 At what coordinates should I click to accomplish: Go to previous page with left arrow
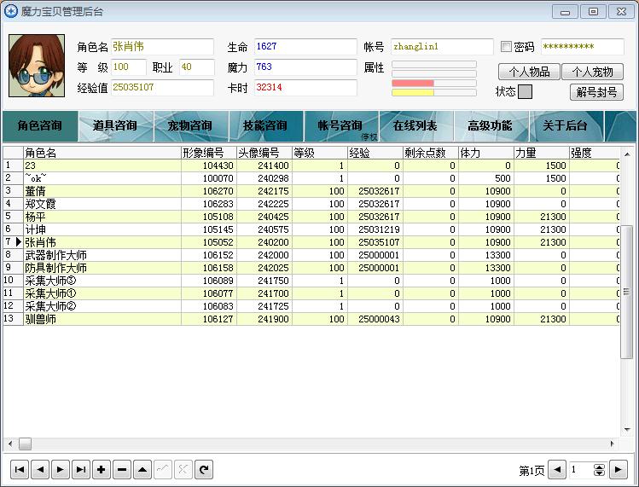556,470
